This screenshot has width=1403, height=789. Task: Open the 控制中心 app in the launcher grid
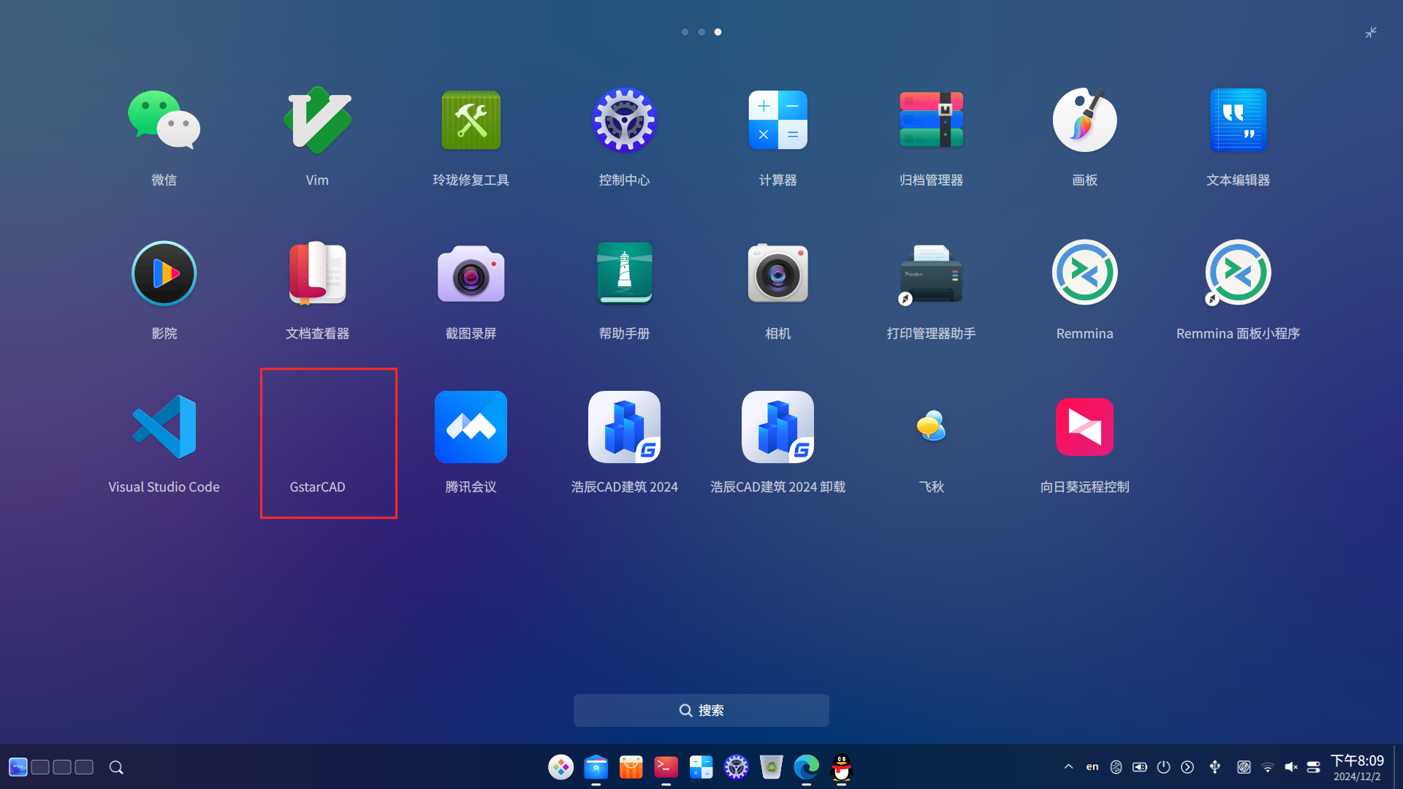[x=624, y=121]
